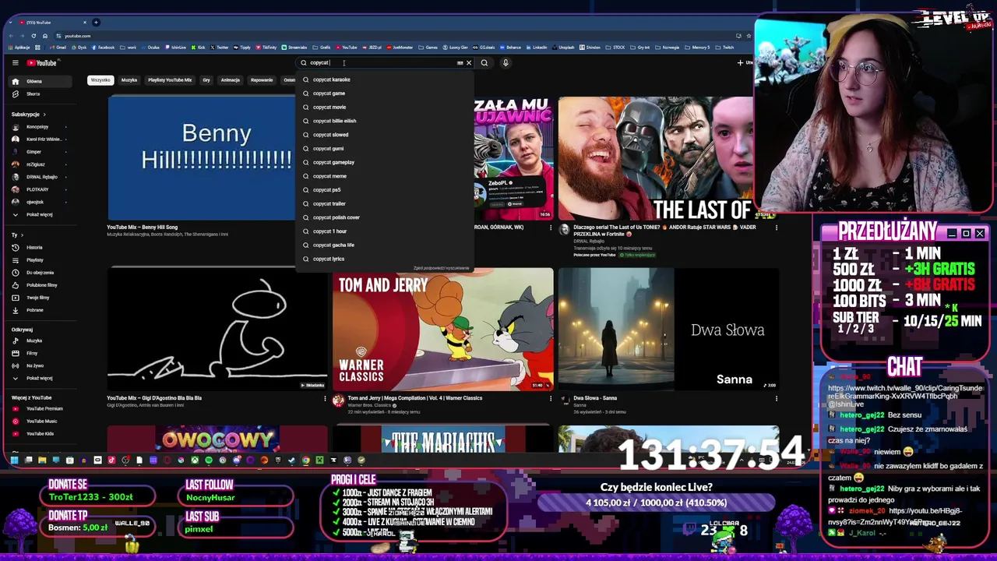
Task: Open 'Twoje filmy' in the sidebar
Action: 39,298
